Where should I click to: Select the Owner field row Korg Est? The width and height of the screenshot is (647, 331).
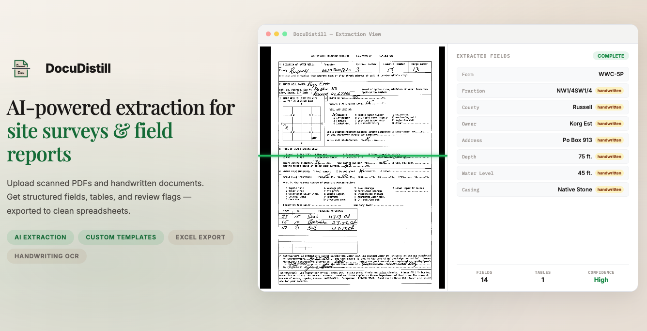click(x=543, y=124)
